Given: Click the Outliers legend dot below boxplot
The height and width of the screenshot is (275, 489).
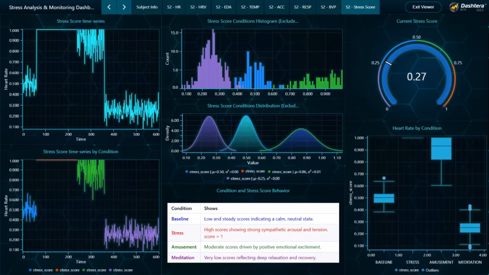Looking at the screenshot, I should pos(423,270).
